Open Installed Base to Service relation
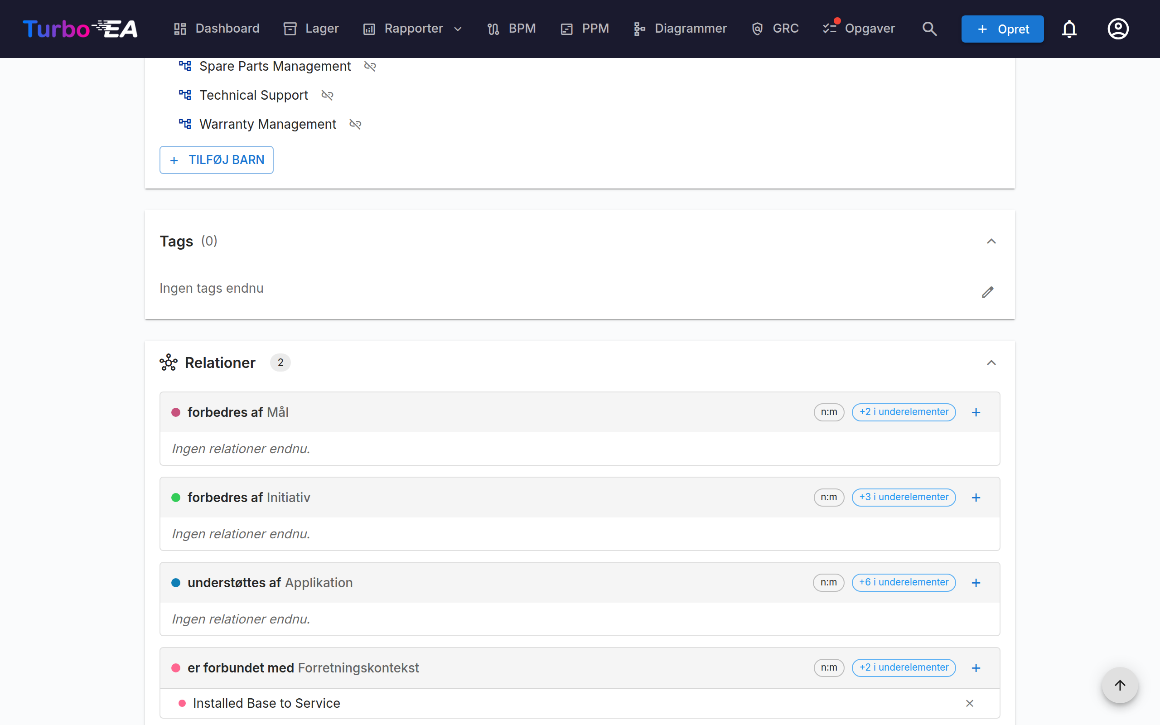Image resolution: width=1160 pixels, height=725 pixels. [x=266, y=703]
